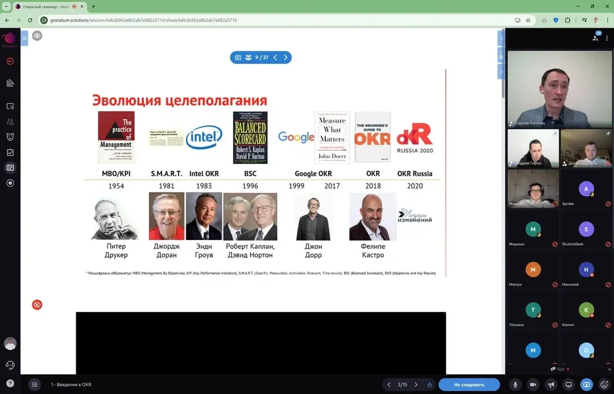Image resolution: width=614 pixels, height=394 pixels.
Task: Click the speaker announcement megaphone icon
Action: (x=550, y=384)
